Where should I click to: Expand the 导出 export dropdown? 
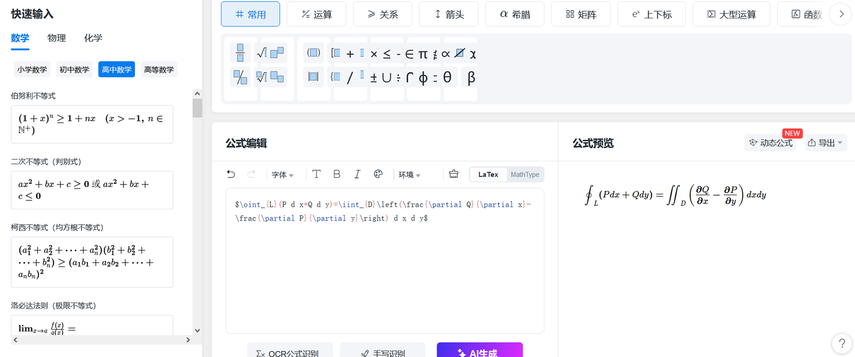tap(826, 143)
